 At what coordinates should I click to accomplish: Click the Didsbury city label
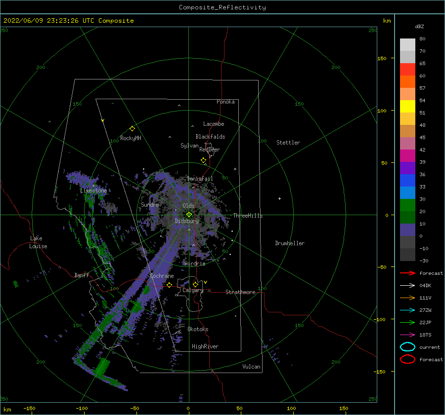[187, 221]
